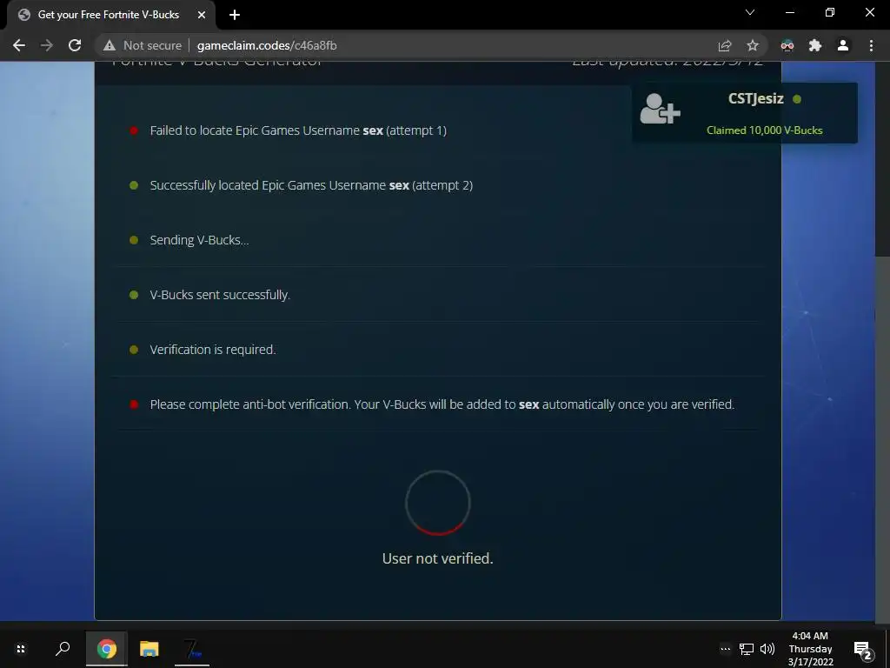Click the address bar URL
Viewport: 890px width, 668px height.
[x=267, y=45]
